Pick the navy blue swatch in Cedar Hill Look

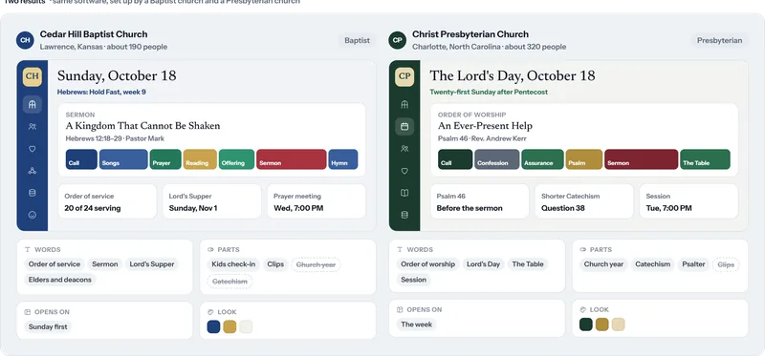[213, 326]
